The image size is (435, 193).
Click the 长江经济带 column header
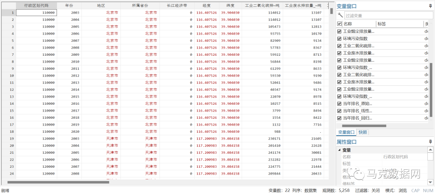pos(177,6)
